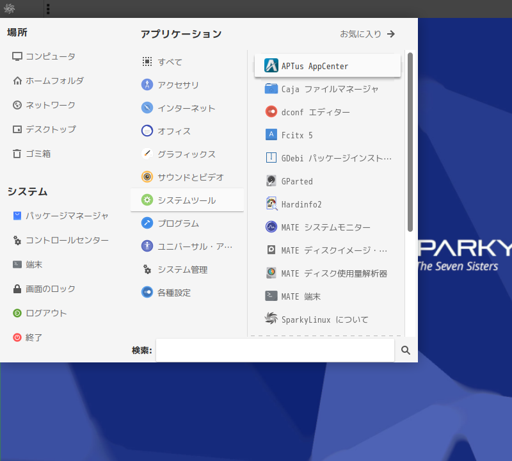This screenshot has width=512, height=461.
Task: Launch Fcitx 5 icon
Action: [x=271, y=135]
